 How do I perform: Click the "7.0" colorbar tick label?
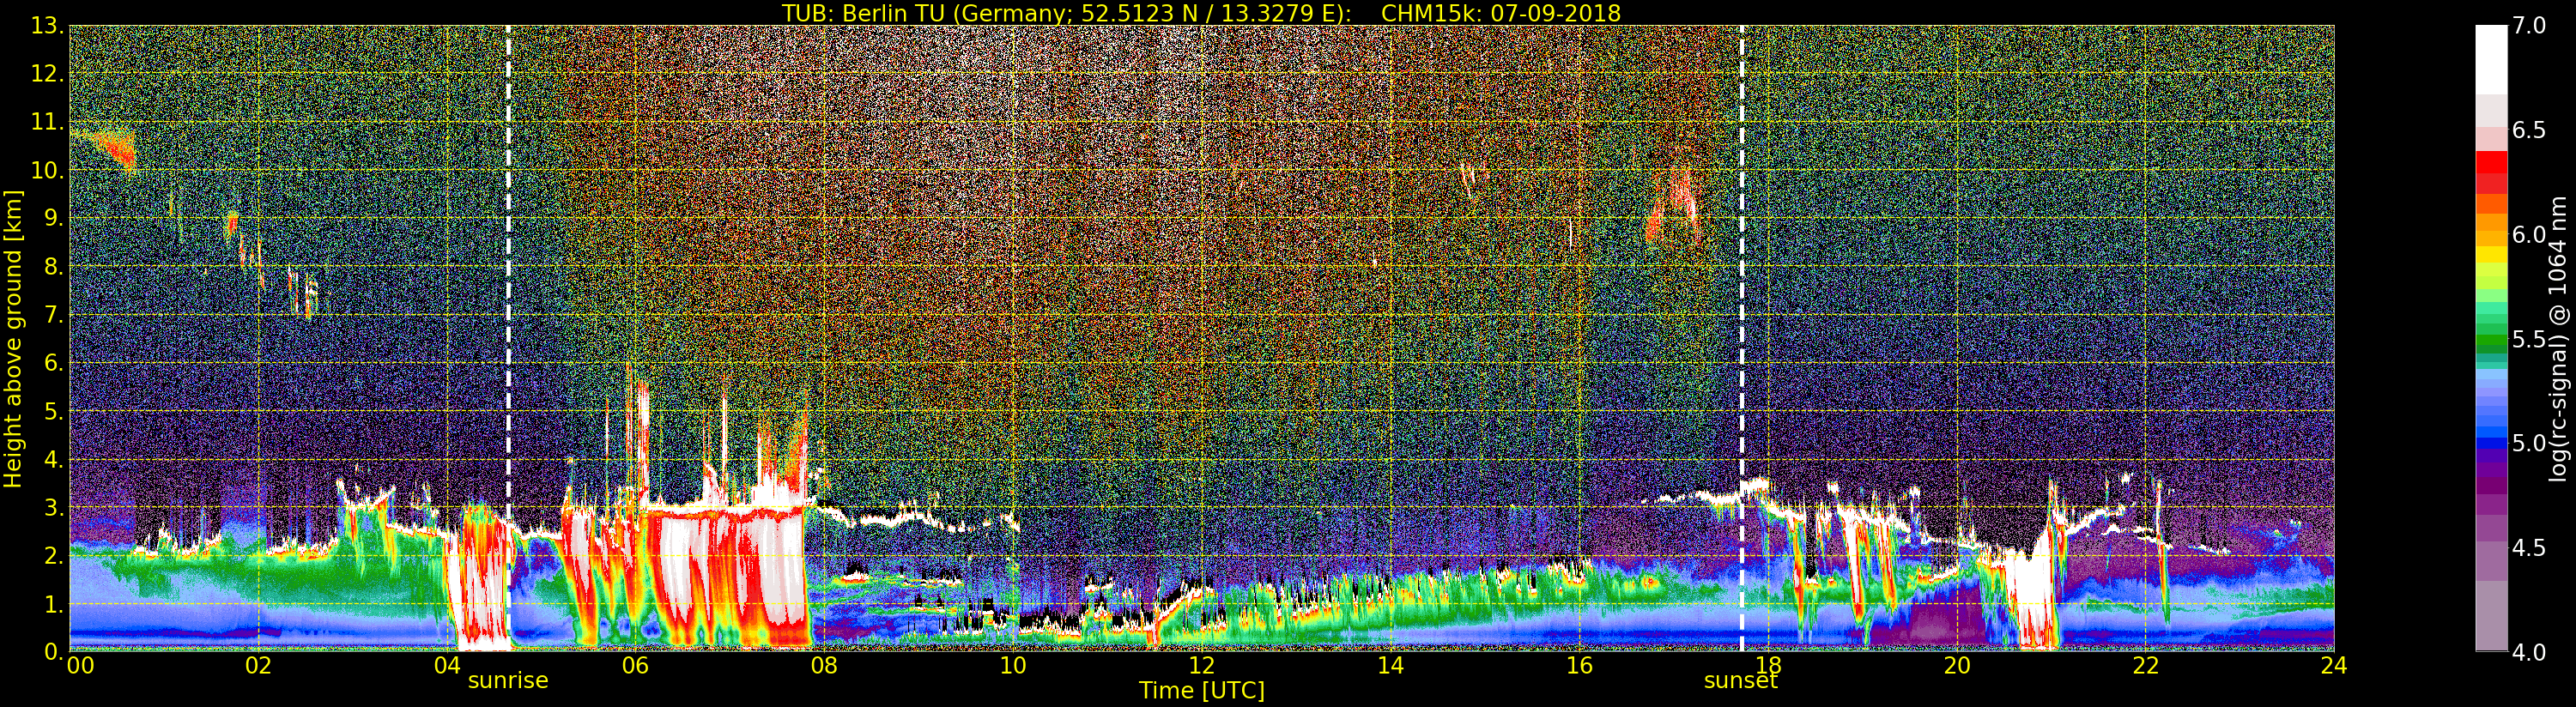point(2529,26)
